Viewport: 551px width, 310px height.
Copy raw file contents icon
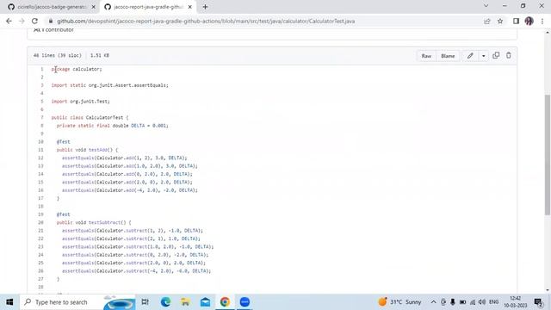[x=496, y=55]
